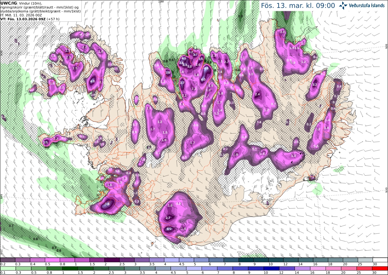Click the '25W' longitude label
Viewport: 388px width, 275px height.
(2, 251)
